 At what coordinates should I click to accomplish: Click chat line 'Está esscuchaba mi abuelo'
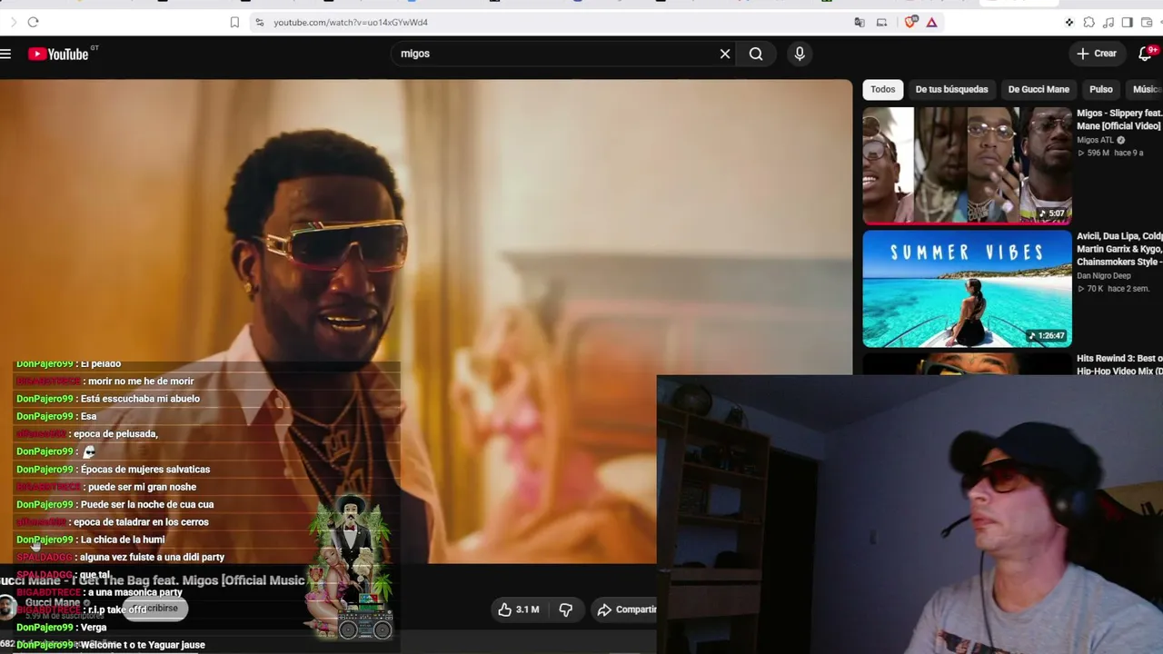tap(140, 399)
